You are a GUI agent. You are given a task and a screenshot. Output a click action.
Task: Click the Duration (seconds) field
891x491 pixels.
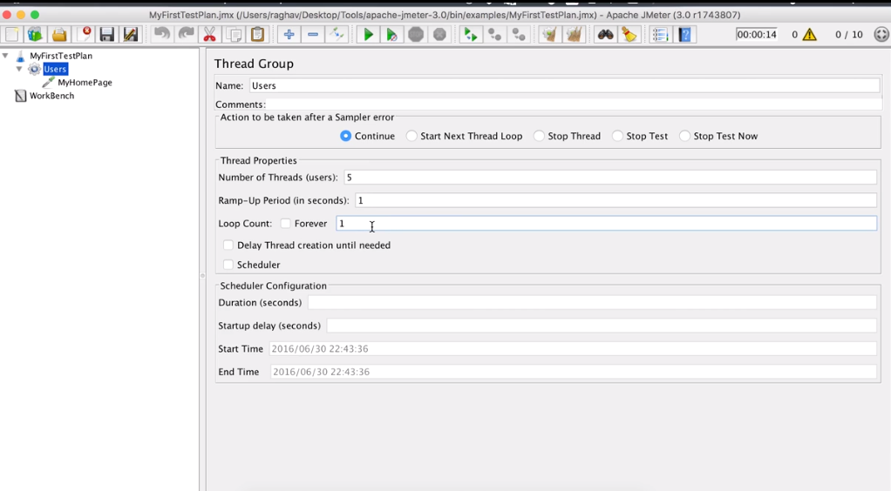tap(592, 303)
